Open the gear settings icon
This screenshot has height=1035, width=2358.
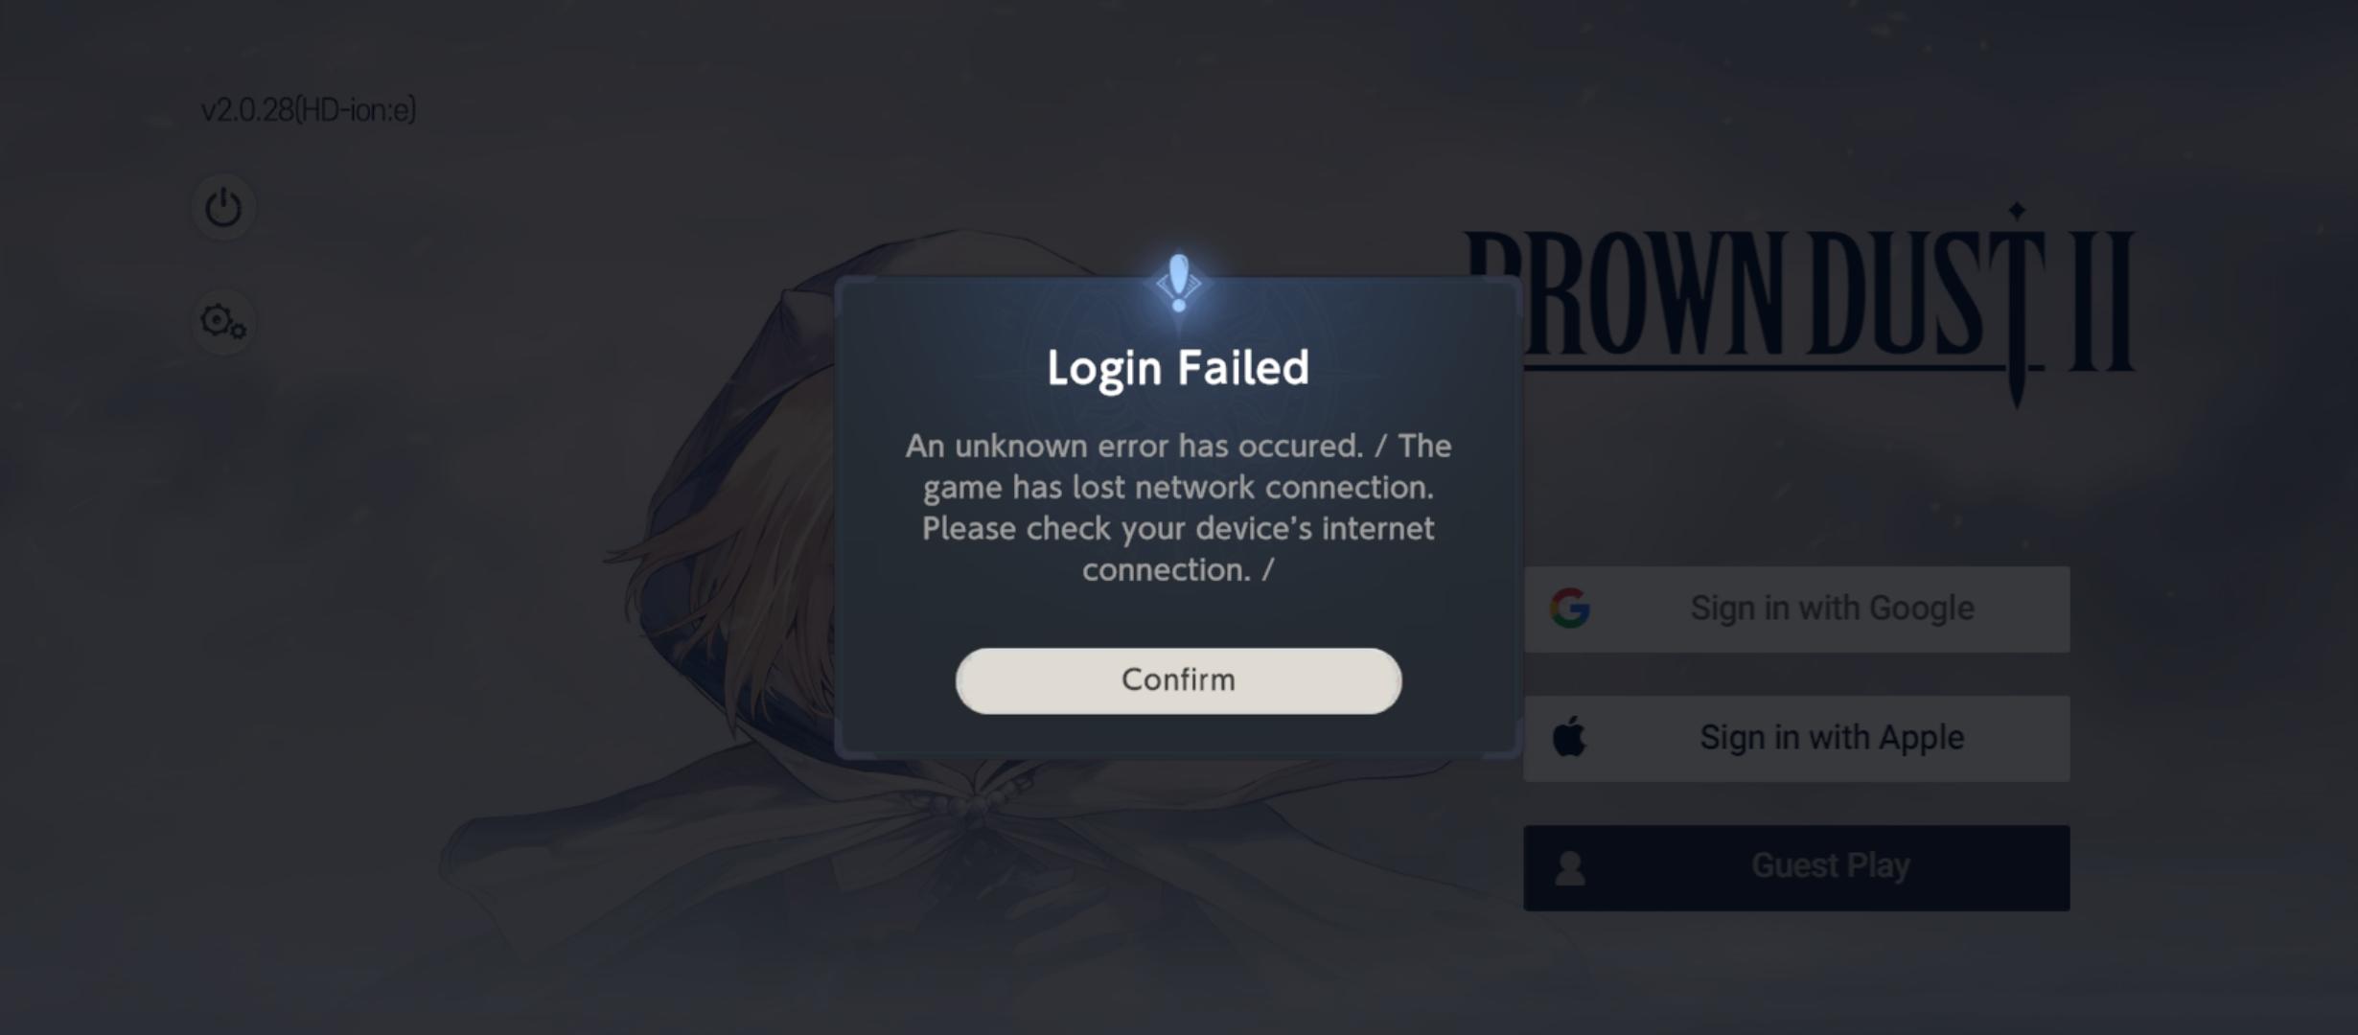[223, 321]
